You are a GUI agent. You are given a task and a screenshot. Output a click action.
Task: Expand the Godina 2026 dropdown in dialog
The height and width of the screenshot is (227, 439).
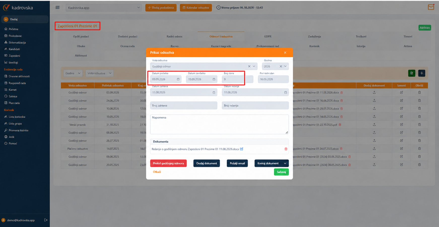point(285,66)
